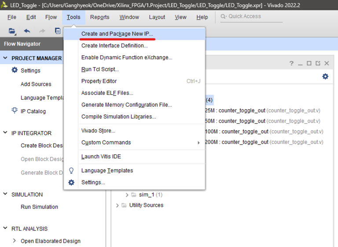Click the question mark help icon in the panel header
Viewport: 338px width, 247px height.
(291, 63)
